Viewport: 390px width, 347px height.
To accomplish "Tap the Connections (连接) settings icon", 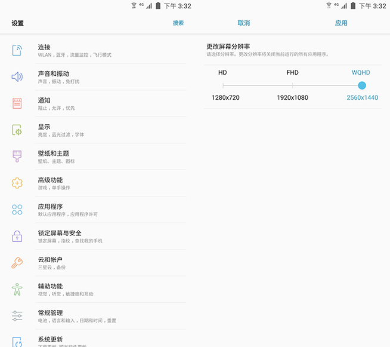I will pos(17,50).
